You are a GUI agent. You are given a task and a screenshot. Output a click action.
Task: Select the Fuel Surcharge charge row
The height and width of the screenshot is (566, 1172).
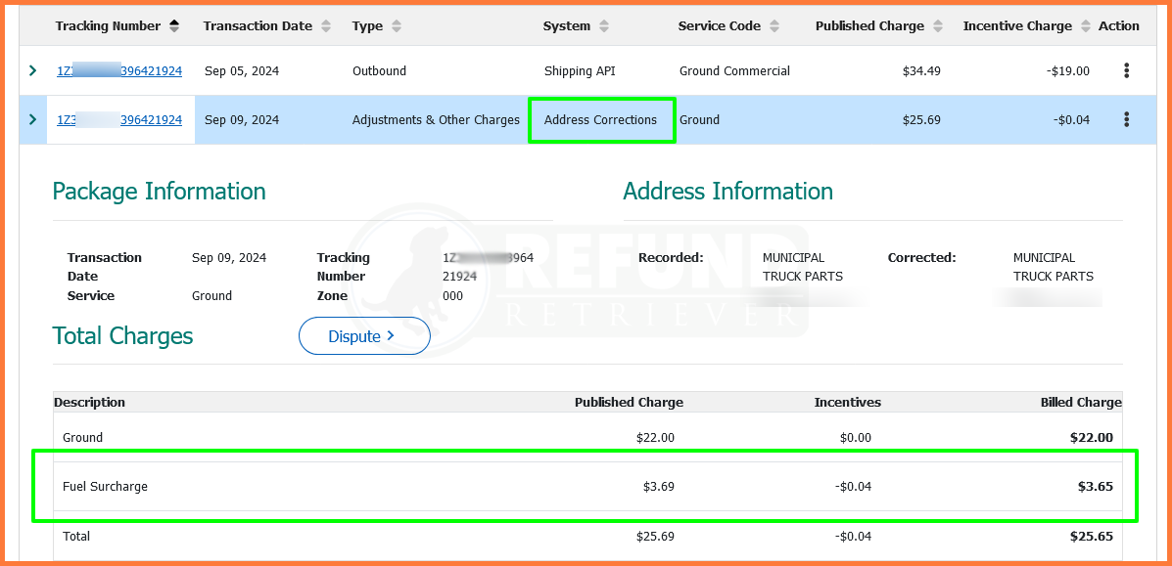[x=586, y=486]
